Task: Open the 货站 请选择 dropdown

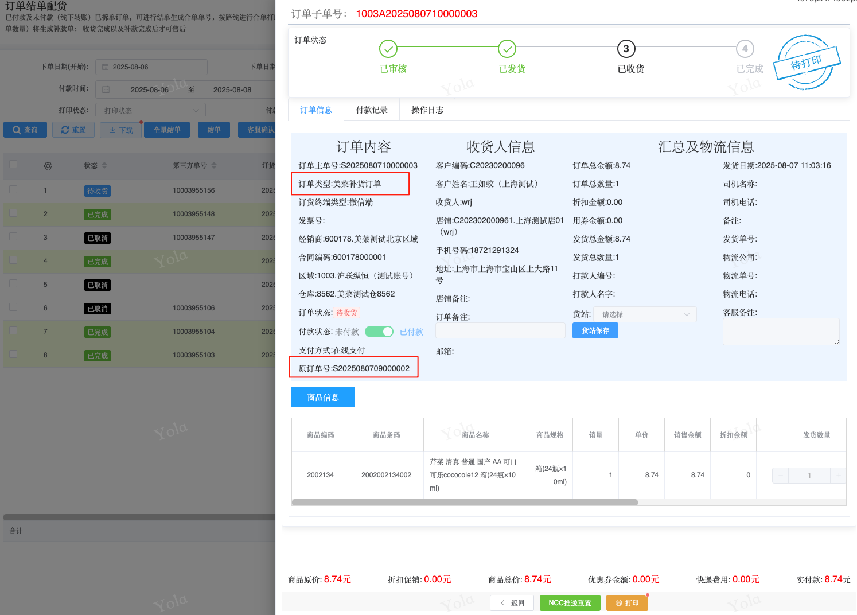Action: pyautogui.click(x=645, y=314)
